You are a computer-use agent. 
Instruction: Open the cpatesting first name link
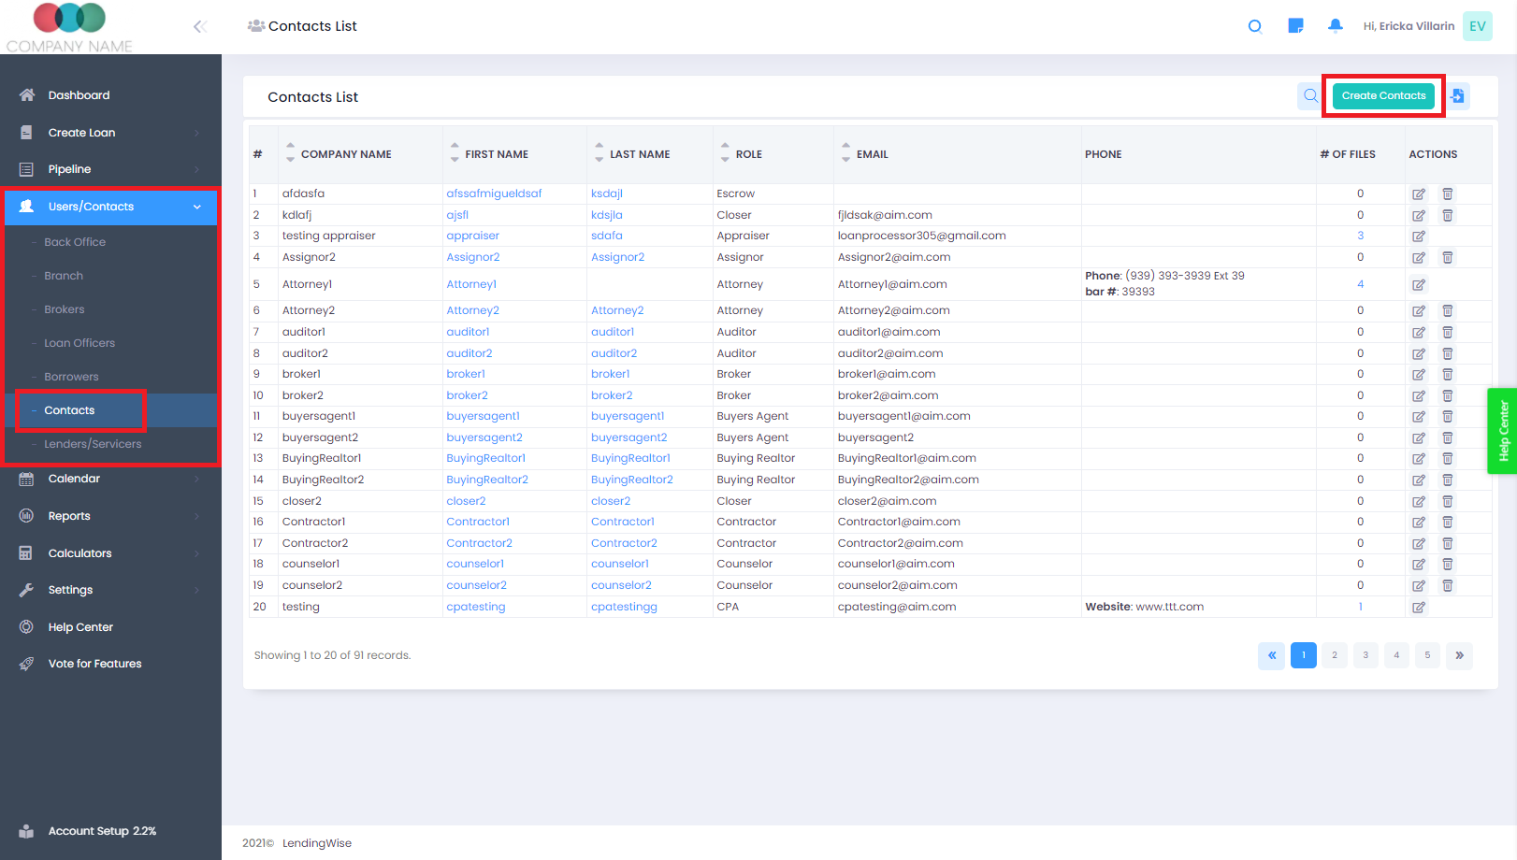click(x=476, y=606)
